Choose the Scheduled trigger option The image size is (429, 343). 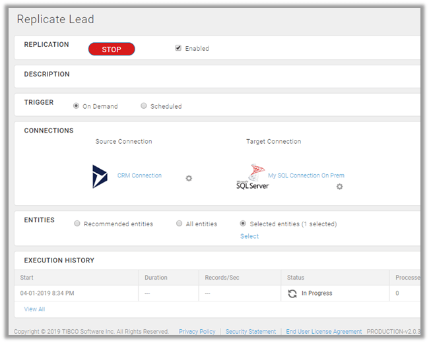[x=144, y=106]
